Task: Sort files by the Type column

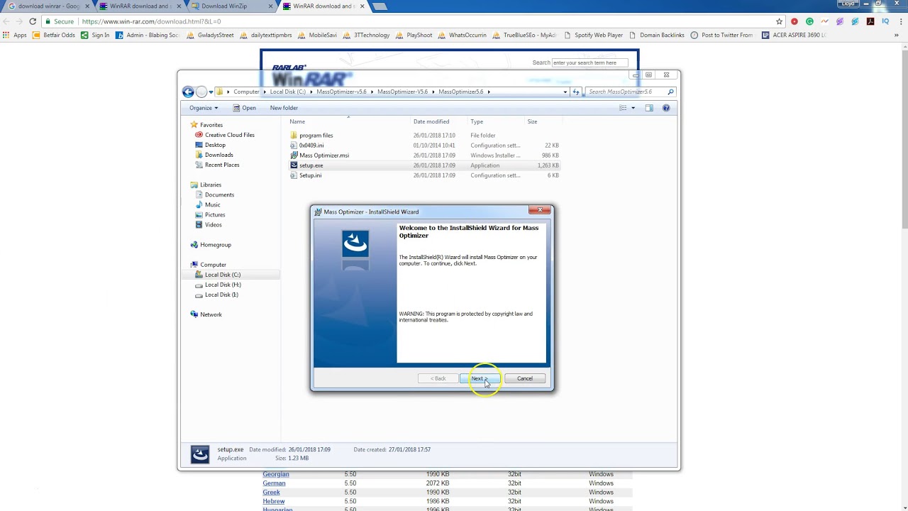Action: 477,121
